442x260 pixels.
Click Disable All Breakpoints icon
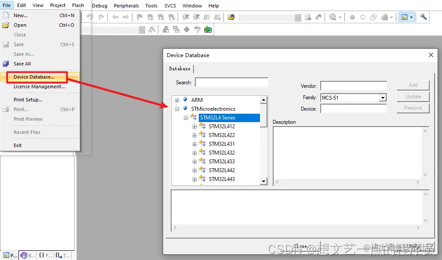click(373, 17)
